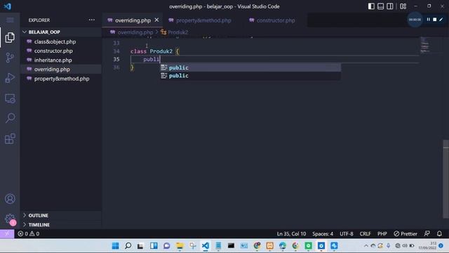Open notifications bell in status bar
The width and height of the screenshot is (449, 253).
[439, 234]
